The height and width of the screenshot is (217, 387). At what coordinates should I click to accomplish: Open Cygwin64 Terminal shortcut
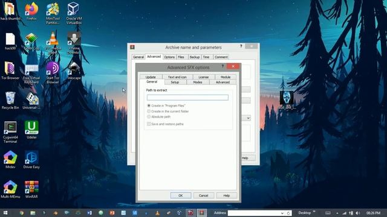pos(10,132)
